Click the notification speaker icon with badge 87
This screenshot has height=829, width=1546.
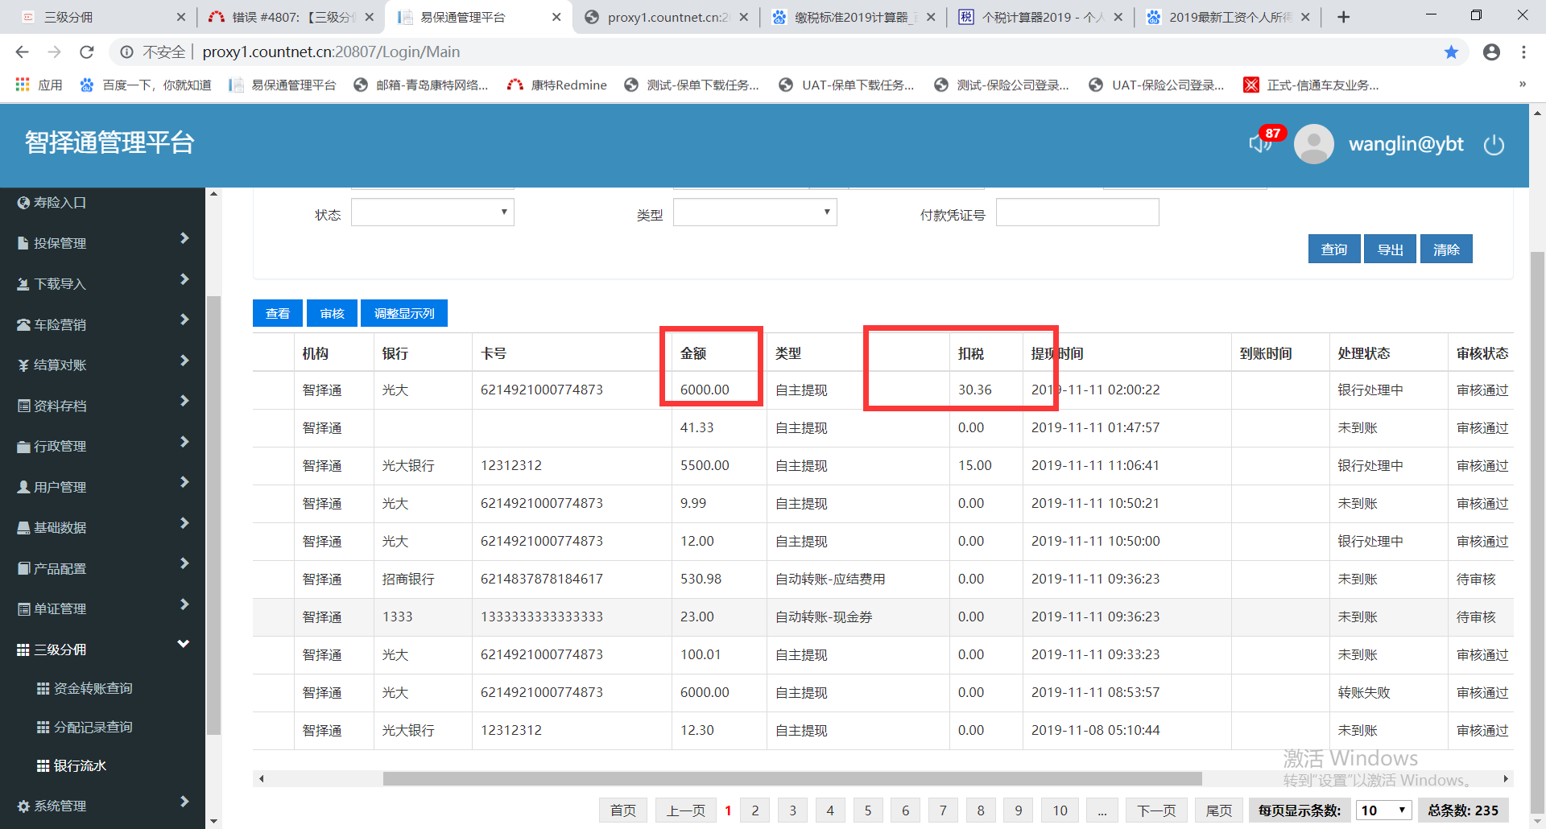[1261, 142]
